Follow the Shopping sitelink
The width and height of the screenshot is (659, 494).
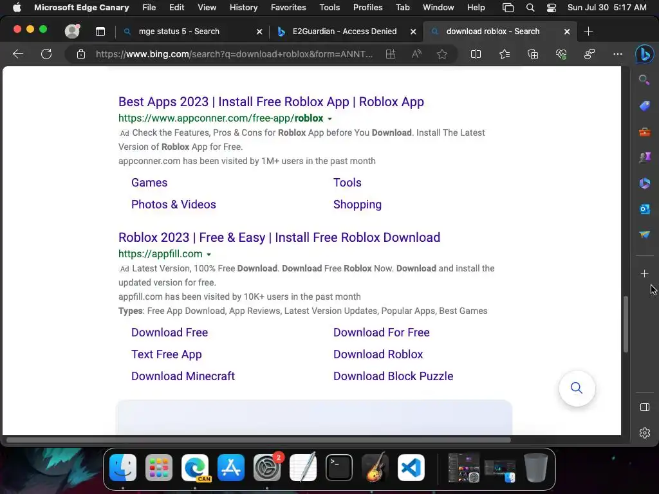tap(357, 205)
